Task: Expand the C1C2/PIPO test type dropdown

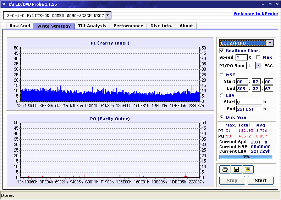Action: (270, 43)
